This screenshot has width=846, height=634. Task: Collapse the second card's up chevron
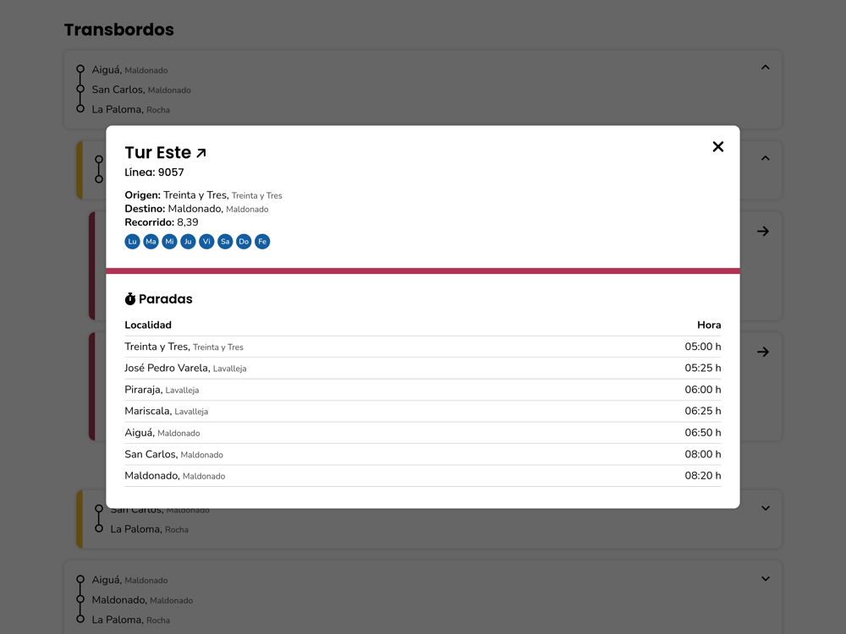click(x=765, y=158)
